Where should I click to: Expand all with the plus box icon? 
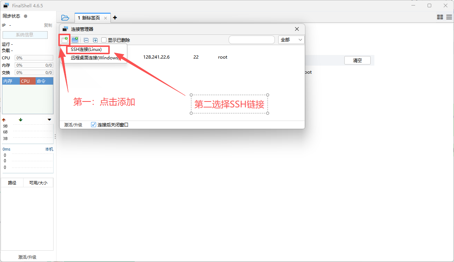click(95, 40)
